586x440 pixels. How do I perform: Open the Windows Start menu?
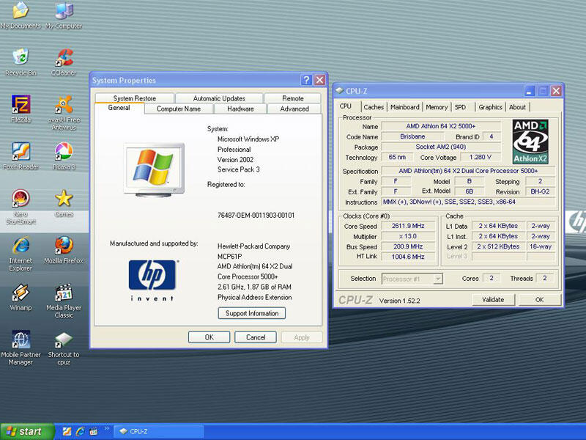click(27, 431)
